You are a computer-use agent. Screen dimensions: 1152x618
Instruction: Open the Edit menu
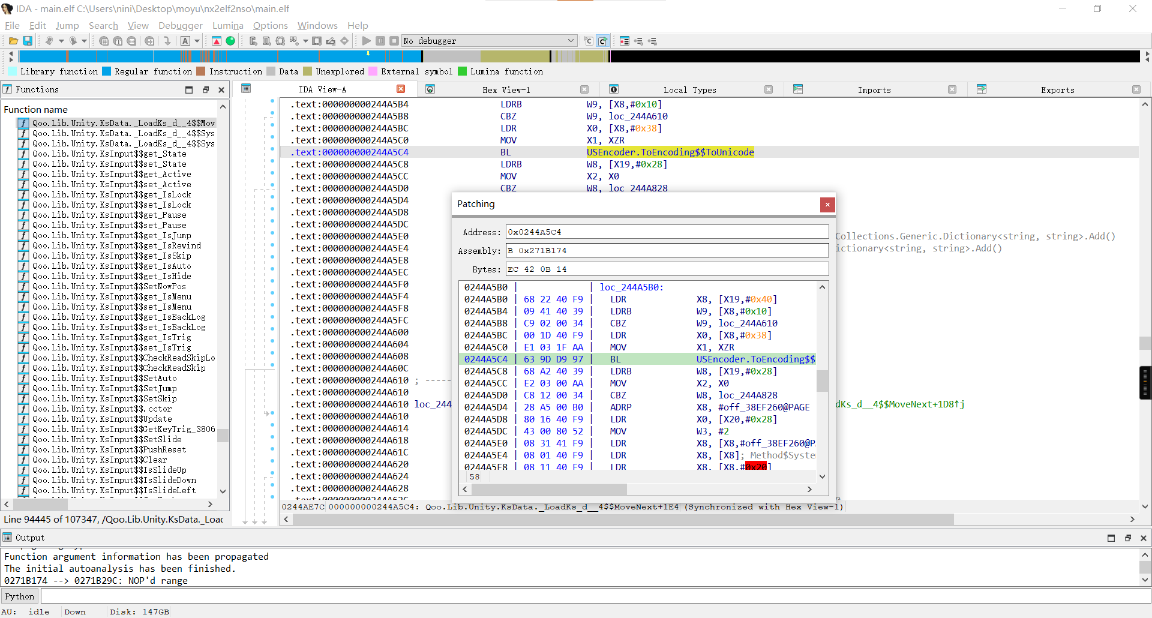(x=38, y=25)
